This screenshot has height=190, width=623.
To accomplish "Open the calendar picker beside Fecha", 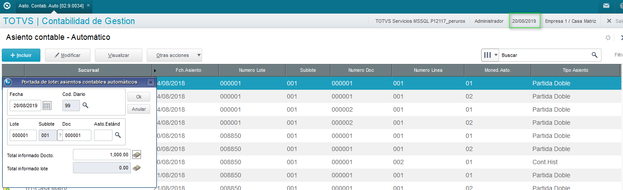I will [x=47, y=106].
